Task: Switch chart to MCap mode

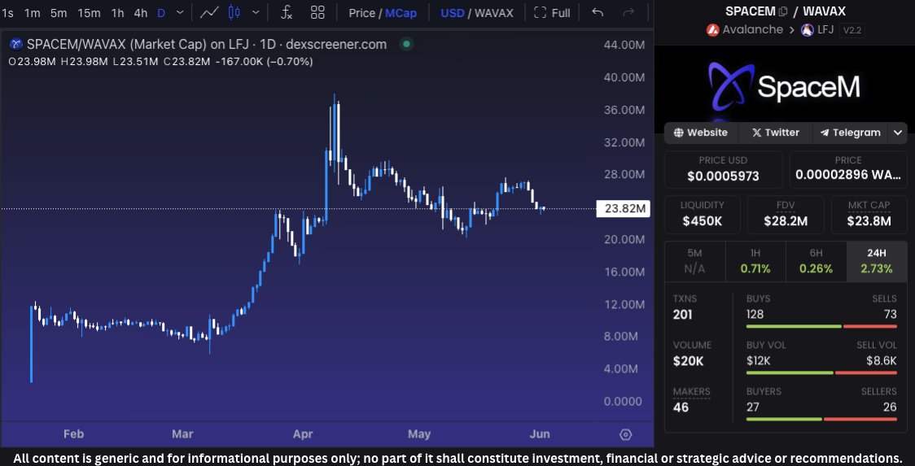Action: [401, 13]
